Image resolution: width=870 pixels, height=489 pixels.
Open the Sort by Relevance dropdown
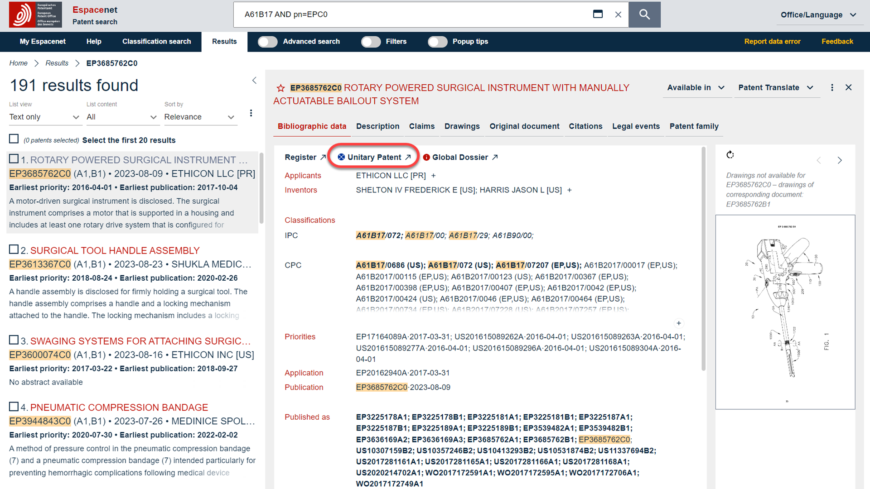coord(199,117)
